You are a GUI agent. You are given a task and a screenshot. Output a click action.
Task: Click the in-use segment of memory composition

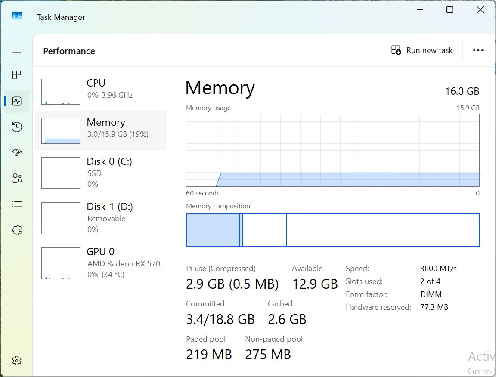[213, 230]
